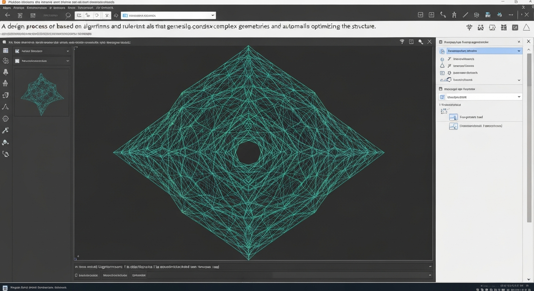Open the wireframe preview thumbnail in the left panel
Screen dimensions: 534x291
(42, 92)
